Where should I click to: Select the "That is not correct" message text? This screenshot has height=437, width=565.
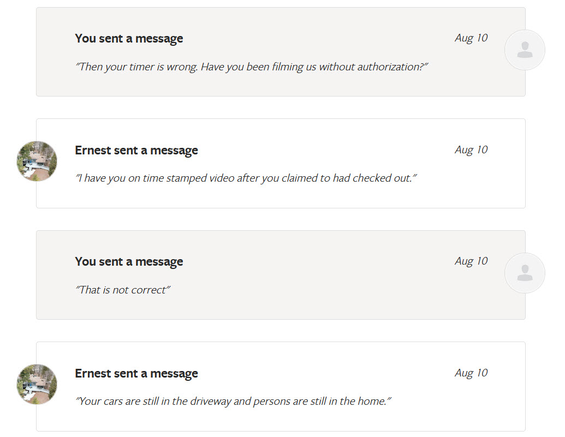point(123,290)
